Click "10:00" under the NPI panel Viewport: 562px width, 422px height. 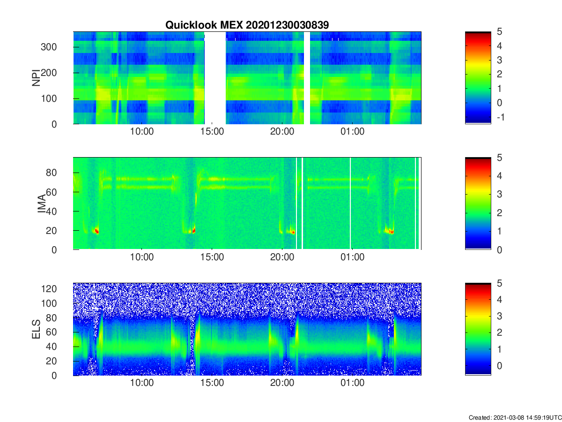pos(142,132)
